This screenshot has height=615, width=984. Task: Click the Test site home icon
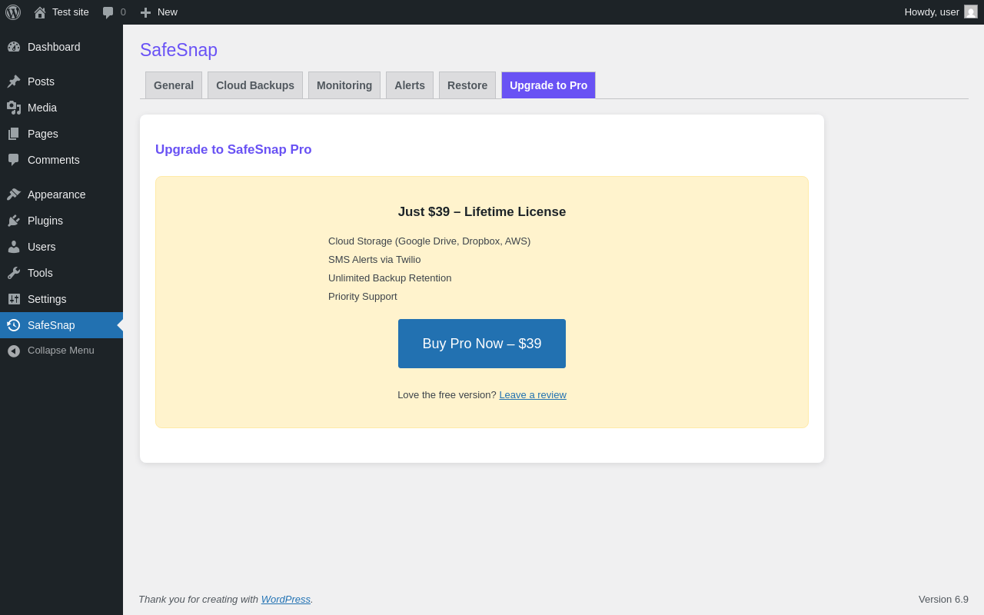click(x=40, y=12)
